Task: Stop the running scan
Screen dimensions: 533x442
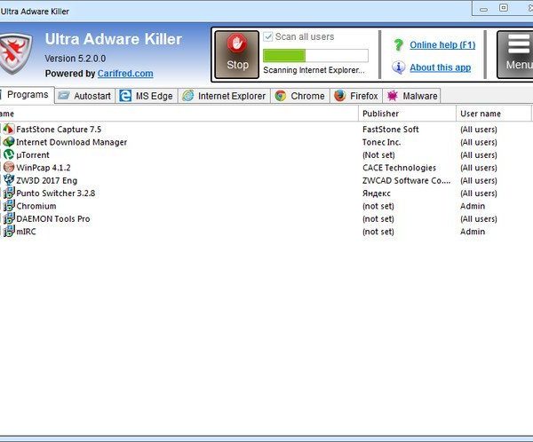Action: click(x=237, y=55)
